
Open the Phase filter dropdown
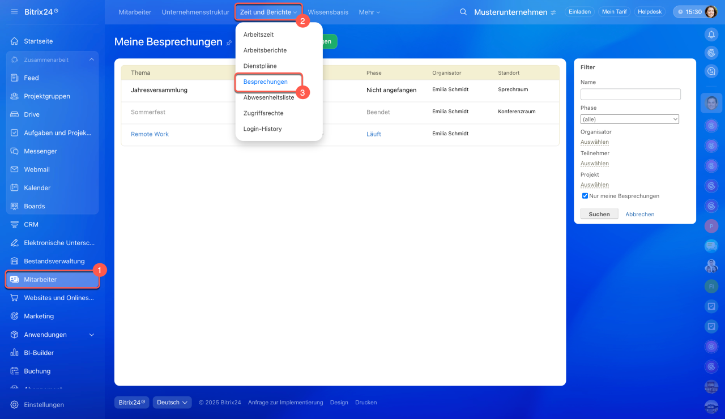(629, 119)
